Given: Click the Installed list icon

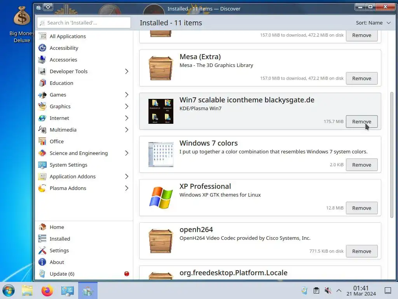Looking at the screenshot, I should tap(42, 239).
